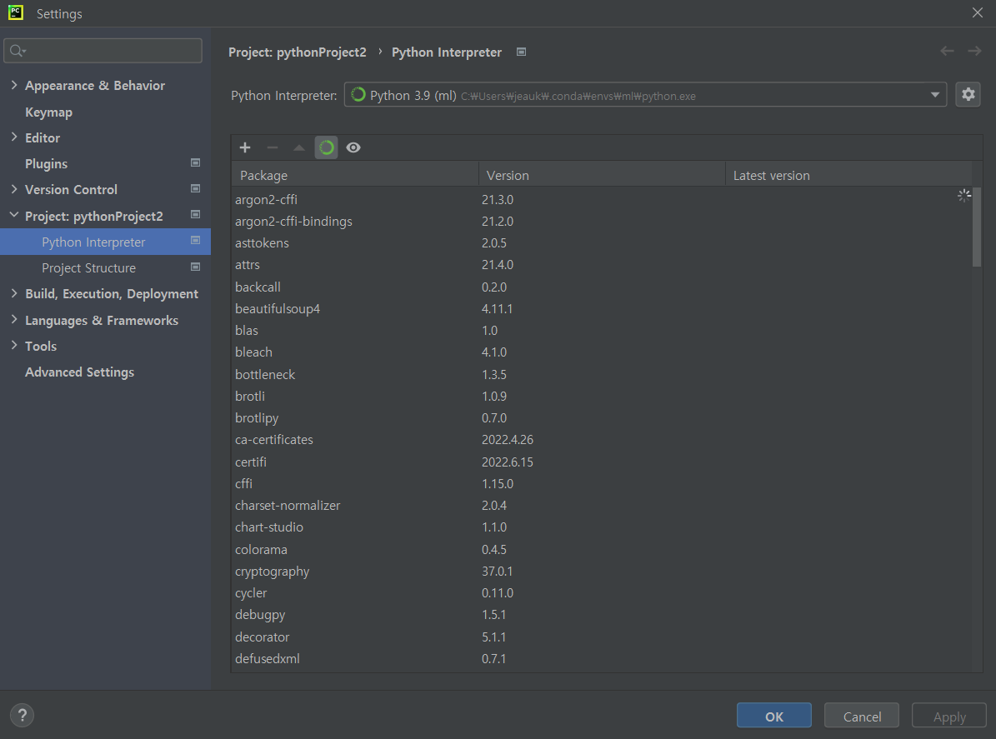Select the brotlipy package row
This screenshot has height=739, width=996.
[x=602, y=418]
